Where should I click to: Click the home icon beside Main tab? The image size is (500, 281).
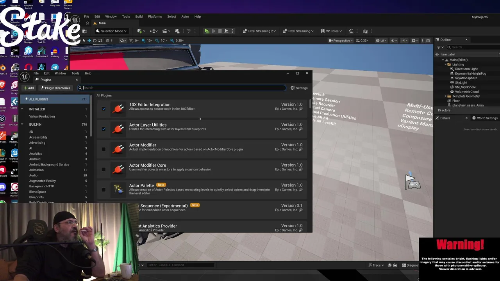click(87, 23)
